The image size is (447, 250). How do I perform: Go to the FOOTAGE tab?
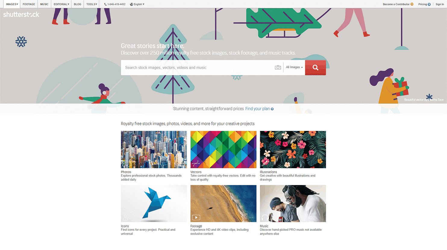(x=29, y=4)
